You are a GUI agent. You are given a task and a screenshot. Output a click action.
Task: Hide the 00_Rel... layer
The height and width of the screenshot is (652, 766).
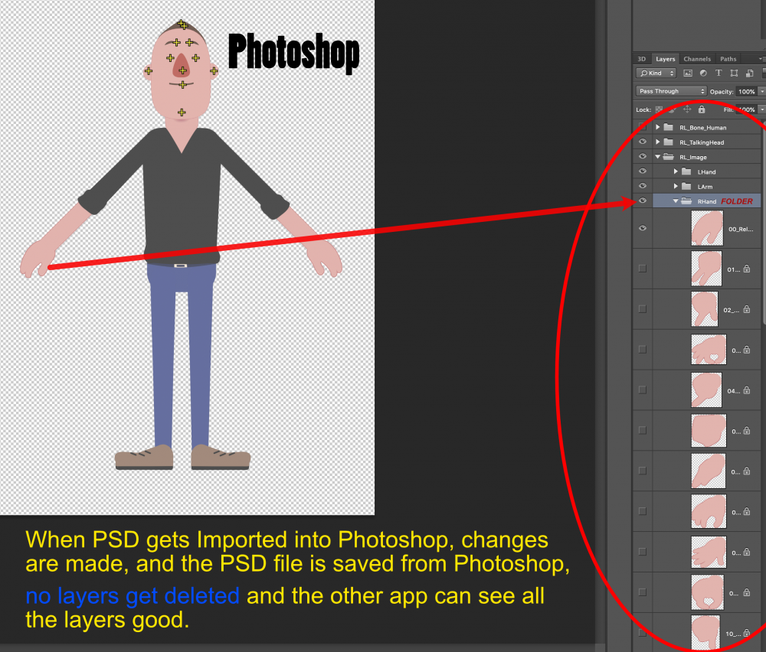[643, 228]
